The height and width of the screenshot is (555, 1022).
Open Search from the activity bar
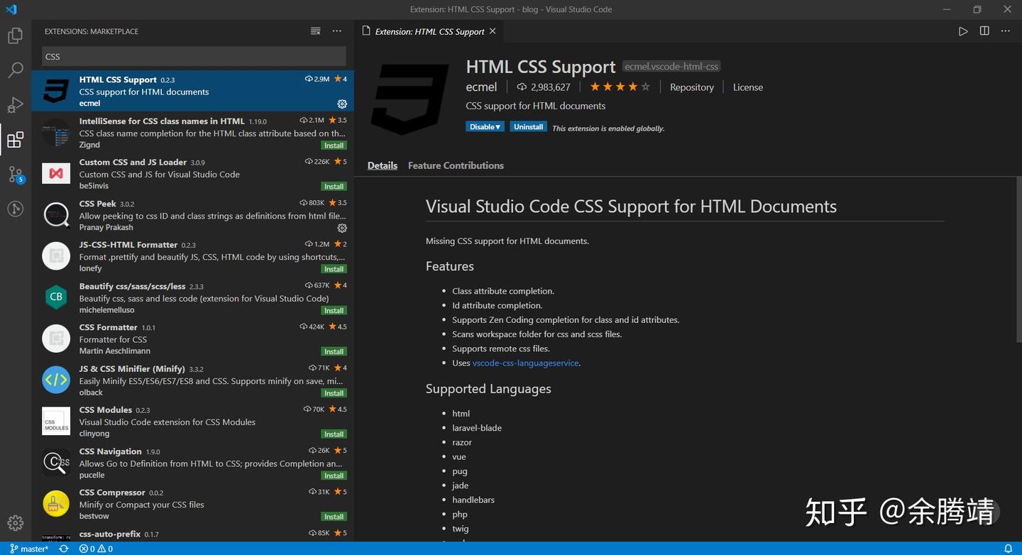click(15, 70)
